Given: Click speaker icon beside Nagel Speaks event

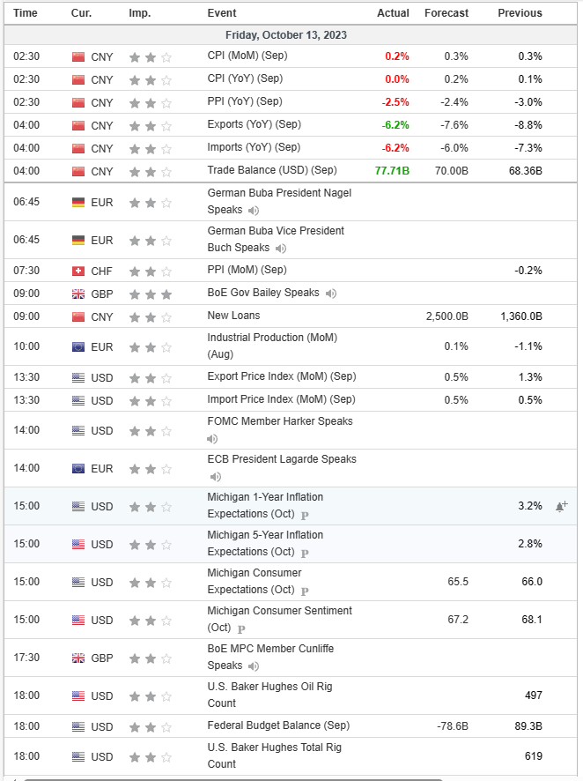Looking at the screenshot, I should point(254,211).
